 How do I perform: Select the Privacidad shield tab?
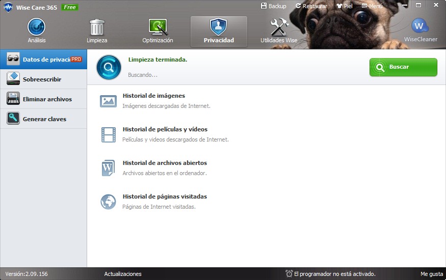pos(219,32)
